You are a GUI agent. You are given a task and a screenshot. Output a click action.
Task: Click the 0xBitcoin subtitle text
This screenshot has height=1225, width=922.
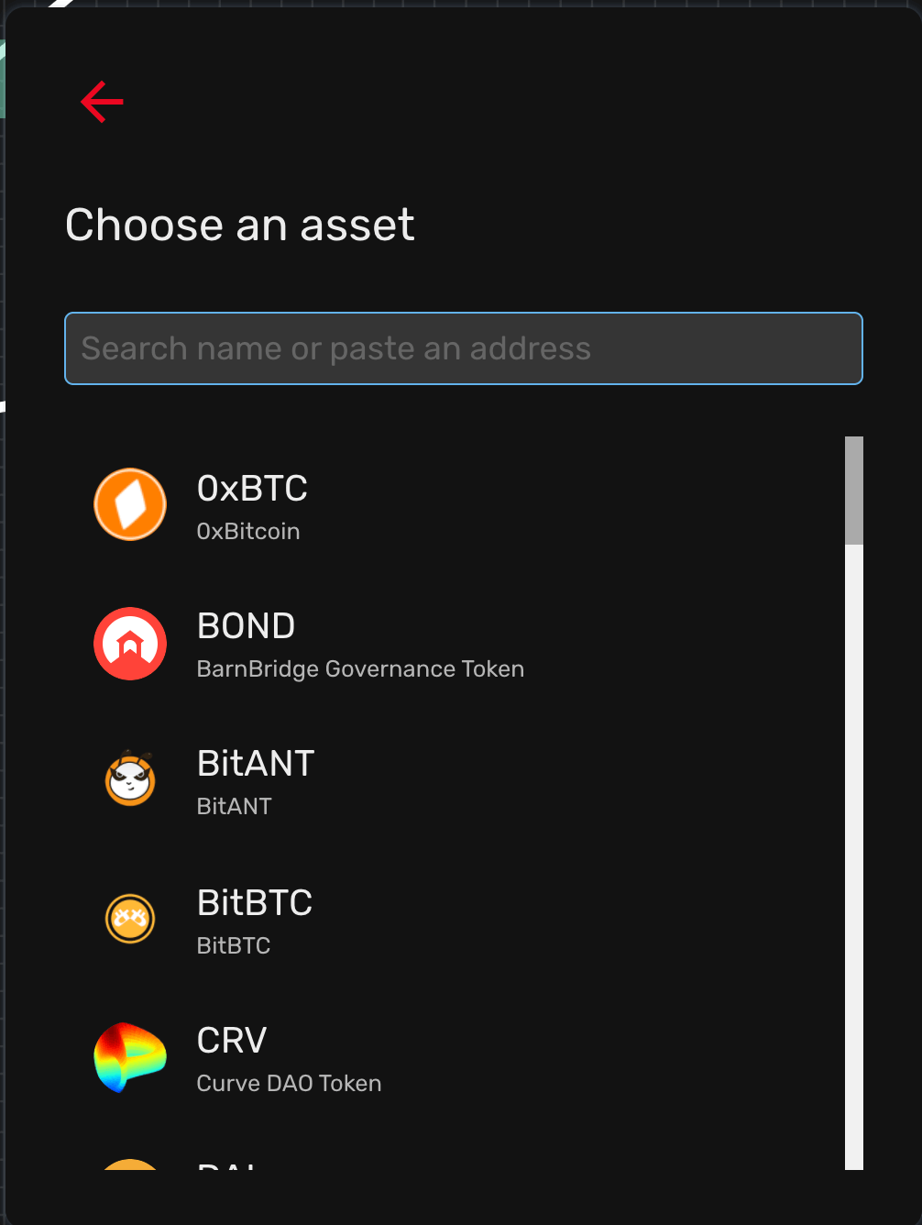[x=248, y=531]
